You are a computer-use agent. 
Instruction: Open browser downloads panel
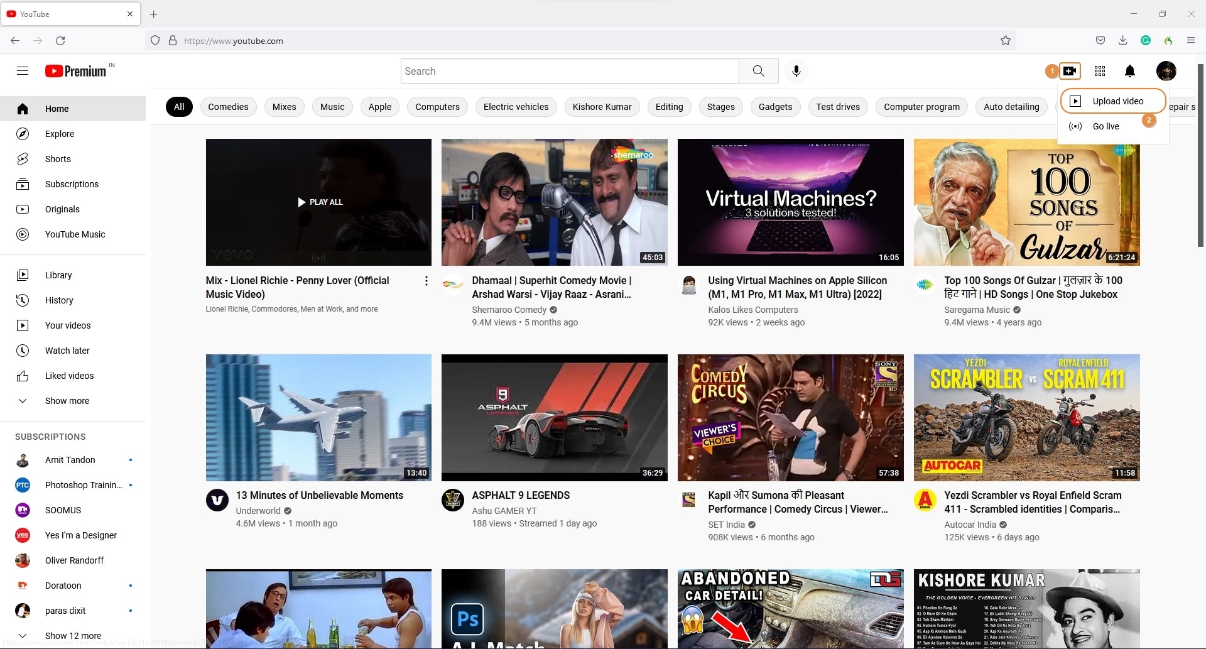click(1122, 41)
